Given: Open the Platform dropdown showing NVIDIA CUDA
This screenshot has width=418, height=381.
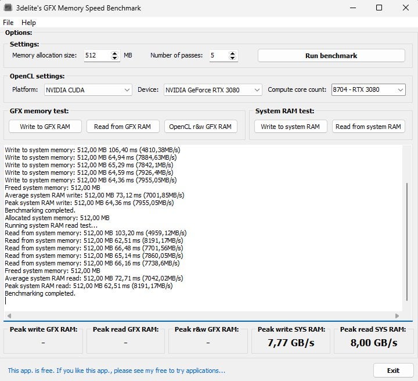Looking at the screenshot, I should (88, 90).
